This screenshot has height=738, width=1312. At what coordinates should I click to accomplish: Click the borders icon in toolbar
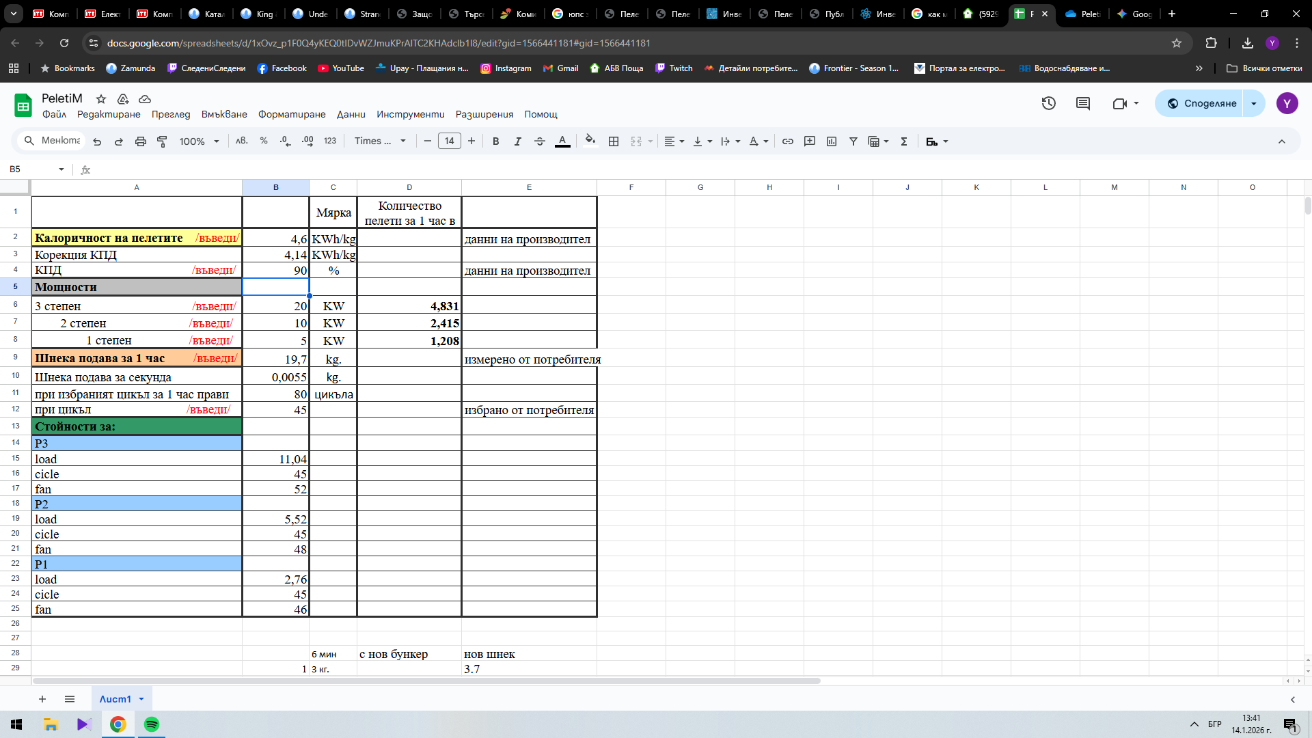pyautogui.click(x=614, y=141)
